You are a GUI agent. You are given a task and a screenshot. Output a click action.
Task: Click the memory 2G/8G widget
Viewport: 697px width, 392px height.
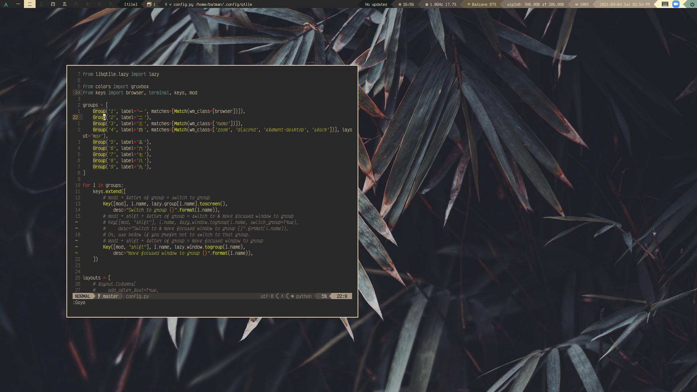(x=406, y=4)
